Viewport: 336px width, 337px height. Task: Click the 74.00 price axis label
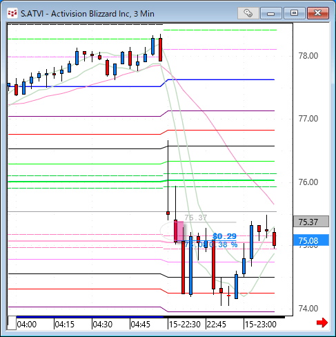pyautogui.click(x=308, y=309)
